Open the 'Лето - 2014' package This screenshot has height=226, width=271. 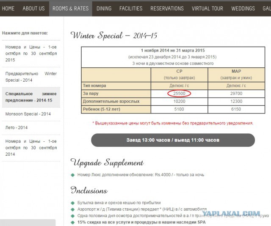click(17, 128)
